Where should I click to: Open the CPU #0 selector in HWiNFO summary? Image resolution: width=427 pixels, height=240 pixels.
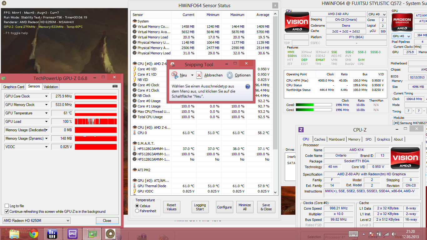pyautogui.click(x=376, y=14)
